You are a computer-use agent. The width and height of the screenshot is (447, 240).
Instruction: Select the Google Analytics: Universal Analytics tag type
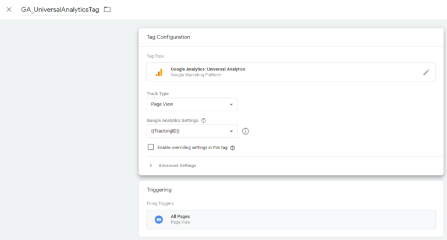click(x=291, y=72)
